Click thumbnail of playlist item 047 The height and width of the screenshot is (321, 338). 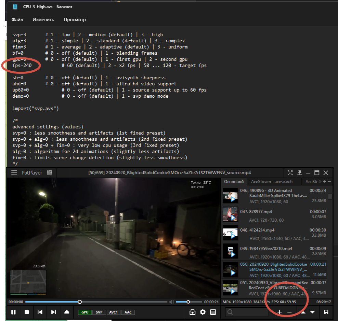click(x=230, y=214)
